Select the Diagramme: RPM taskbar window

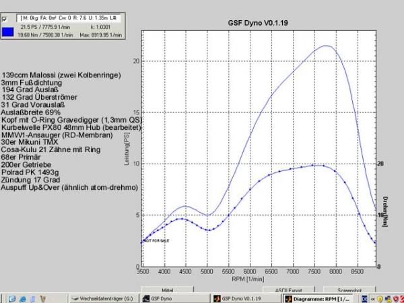(x=323, y=297)
